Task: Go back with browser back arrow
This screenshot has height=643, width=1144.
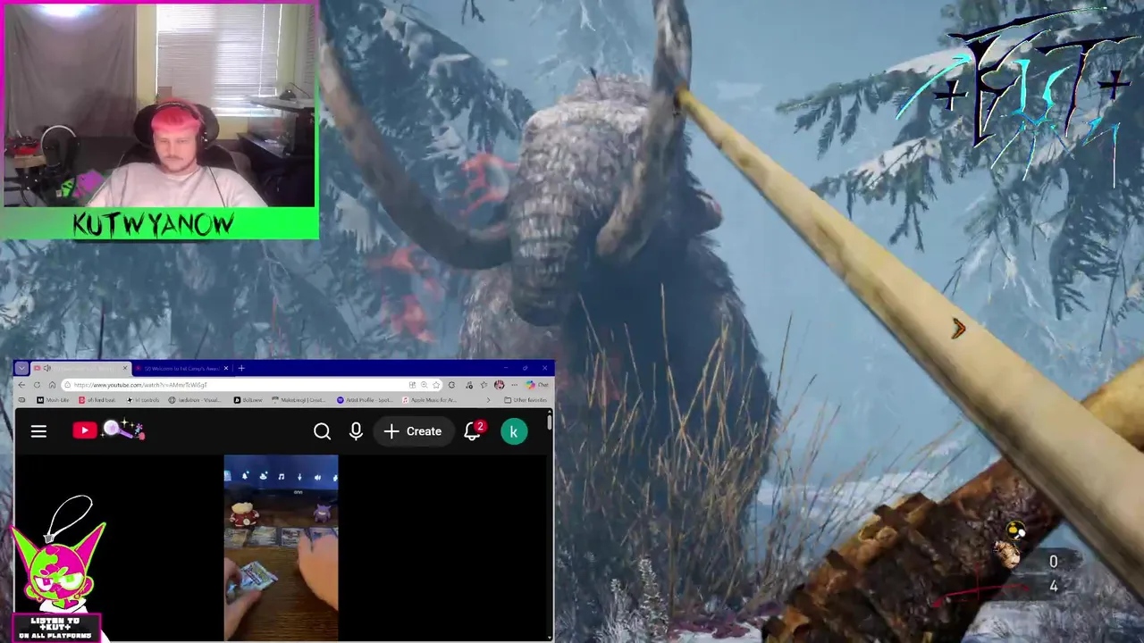Action: pos(21,385)
